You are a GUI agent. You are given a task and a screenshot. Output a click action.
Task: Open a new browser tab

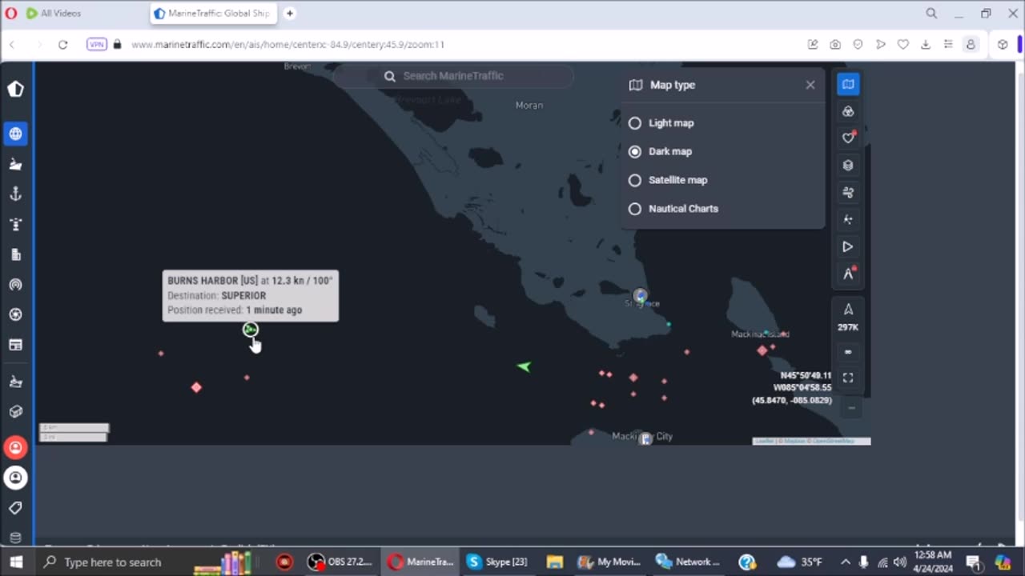(290, 14)
